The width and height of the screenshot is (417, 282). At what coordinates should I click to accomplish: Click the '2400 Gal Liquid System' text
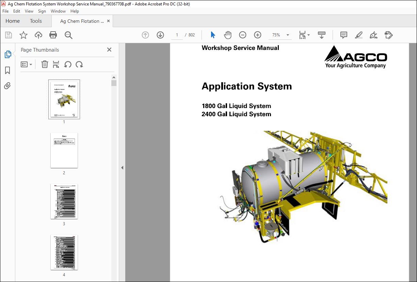[236, 114]
